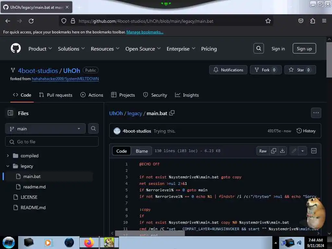Expand the Enterprise menu

(x=181, y=49)
